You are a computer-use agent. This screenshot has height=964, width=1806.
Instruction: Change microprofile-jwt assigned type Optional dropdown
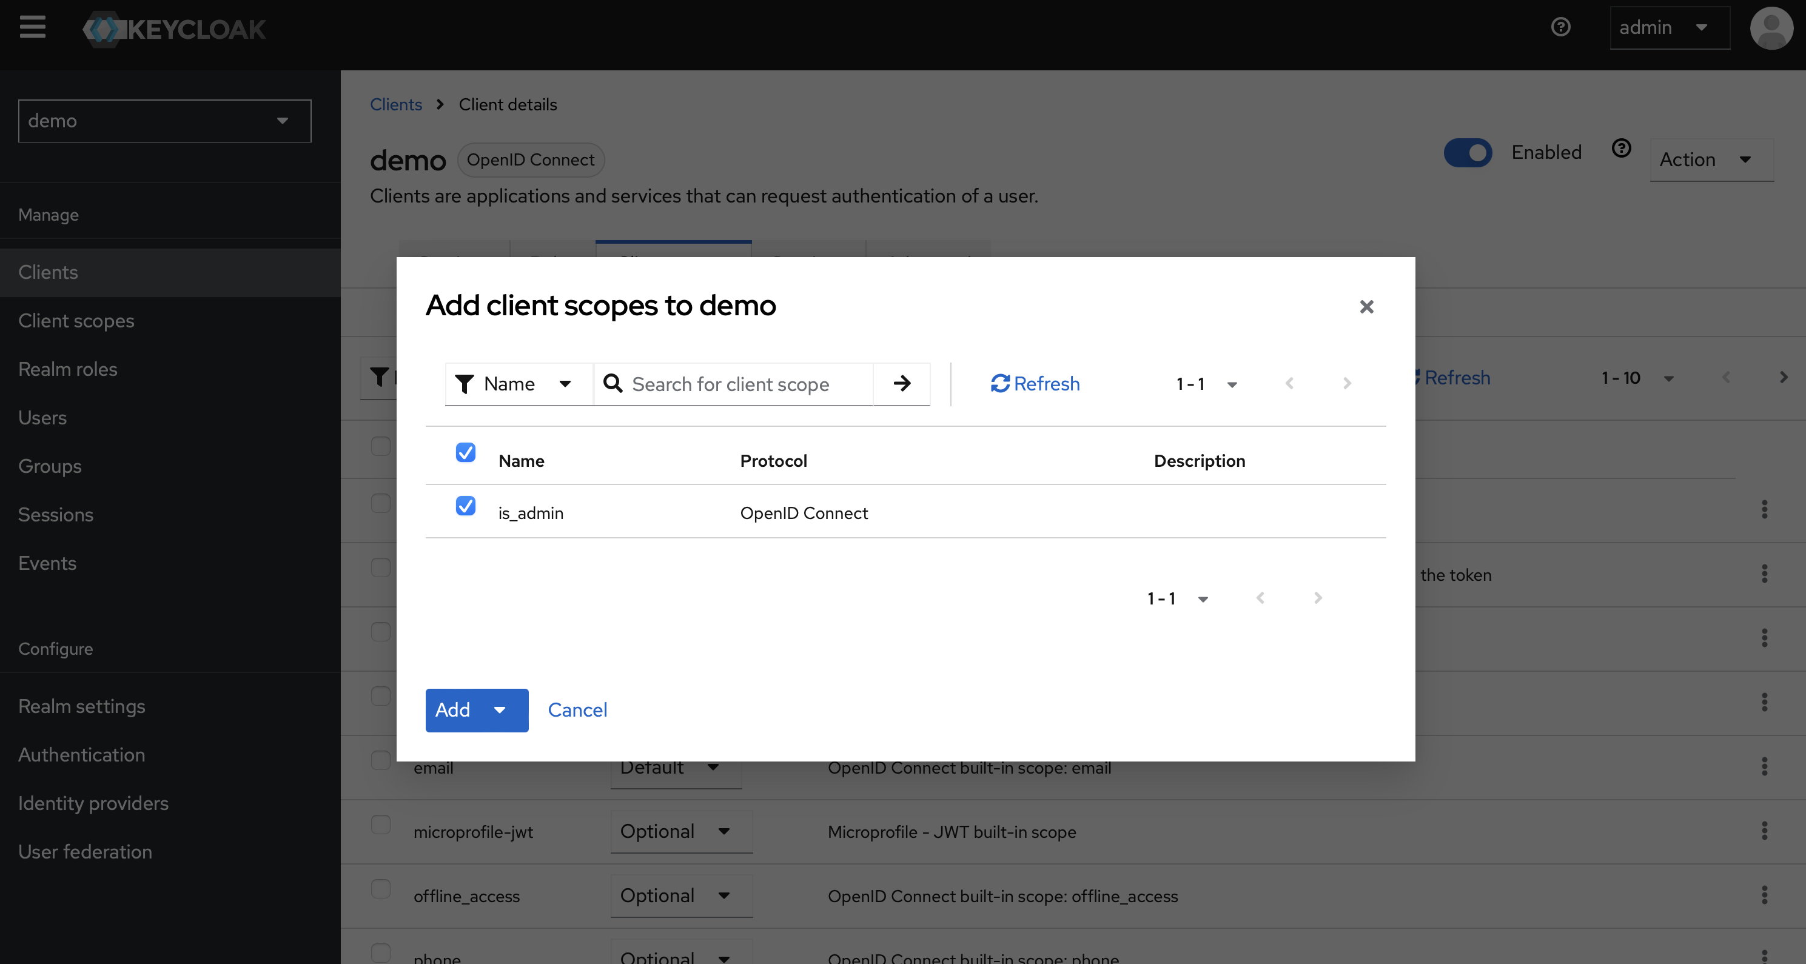tap(682, 831)
